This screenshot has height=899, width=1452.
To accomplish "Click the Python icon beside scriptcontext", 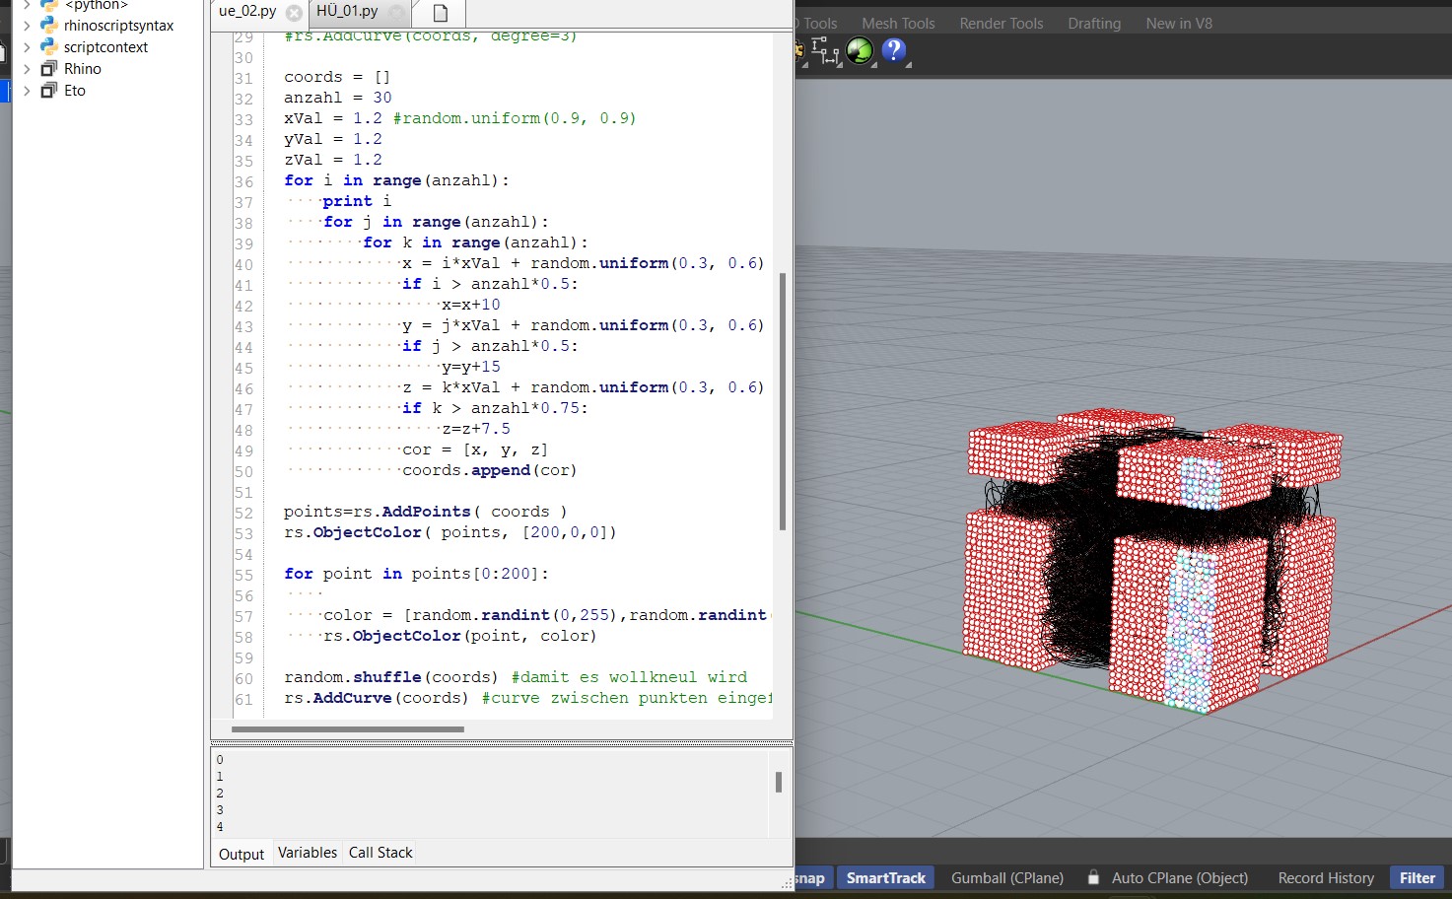I will pos(49,47).
